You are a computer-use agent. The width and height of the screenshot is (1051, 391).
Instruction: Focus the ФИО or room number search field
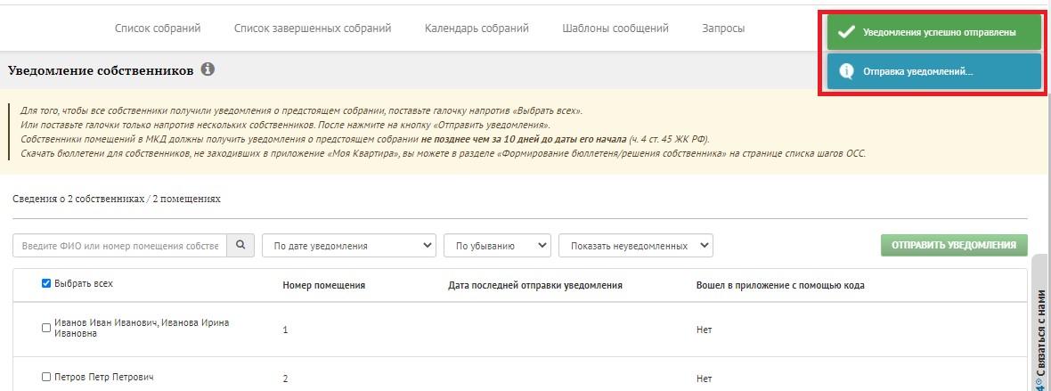point(120,246)
